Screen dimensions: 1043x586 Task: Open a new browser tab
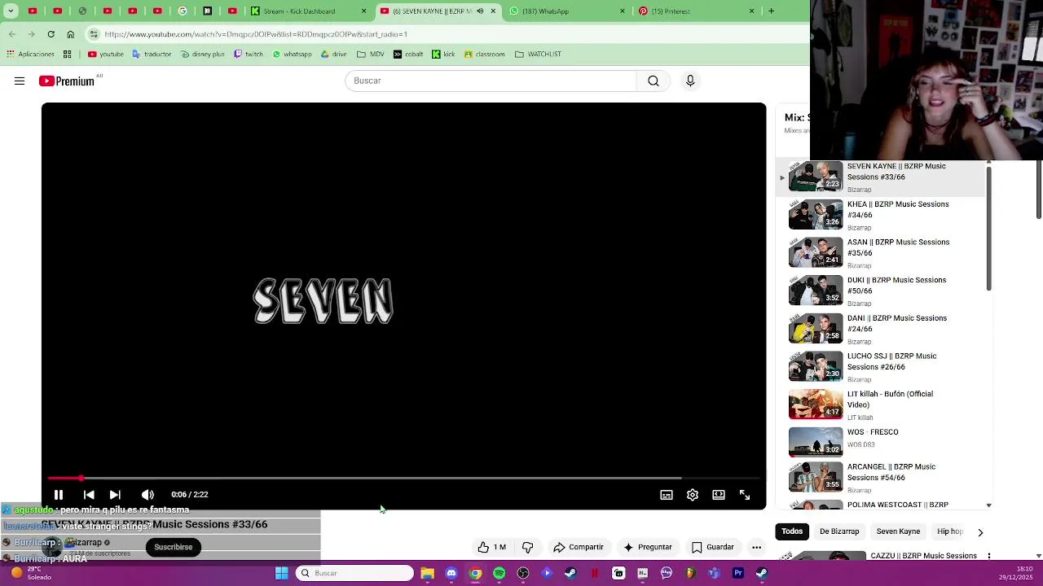click(x=771, y=11)
